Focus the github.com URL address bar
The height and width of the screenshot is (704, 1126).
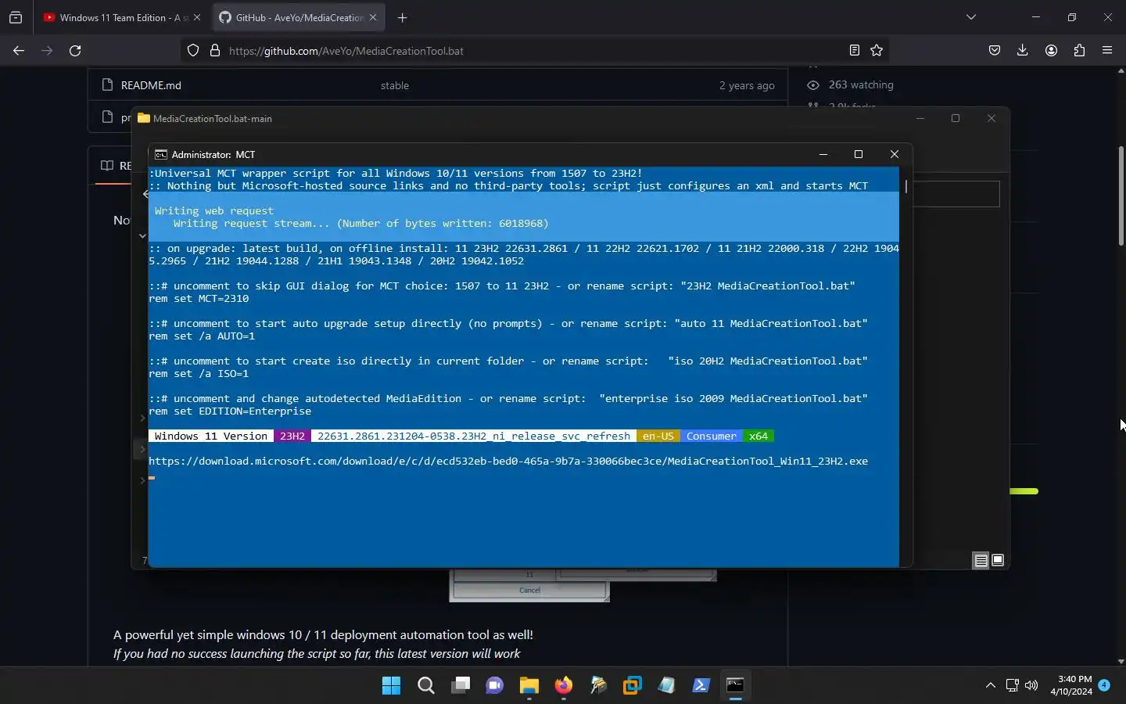tap(536, 51)
